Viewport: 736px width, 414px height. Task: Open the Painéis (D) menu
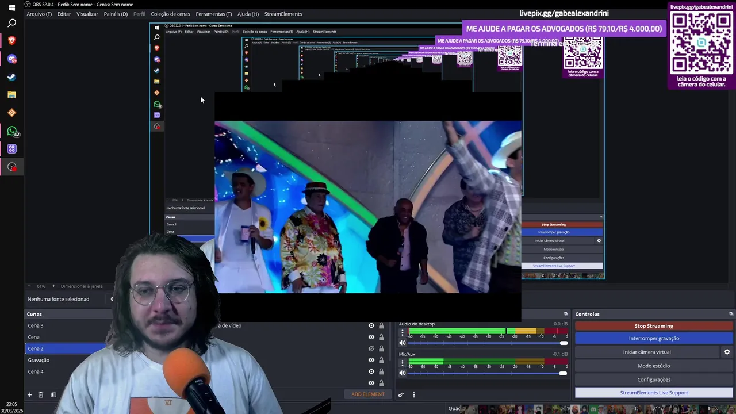click(116, 14)
